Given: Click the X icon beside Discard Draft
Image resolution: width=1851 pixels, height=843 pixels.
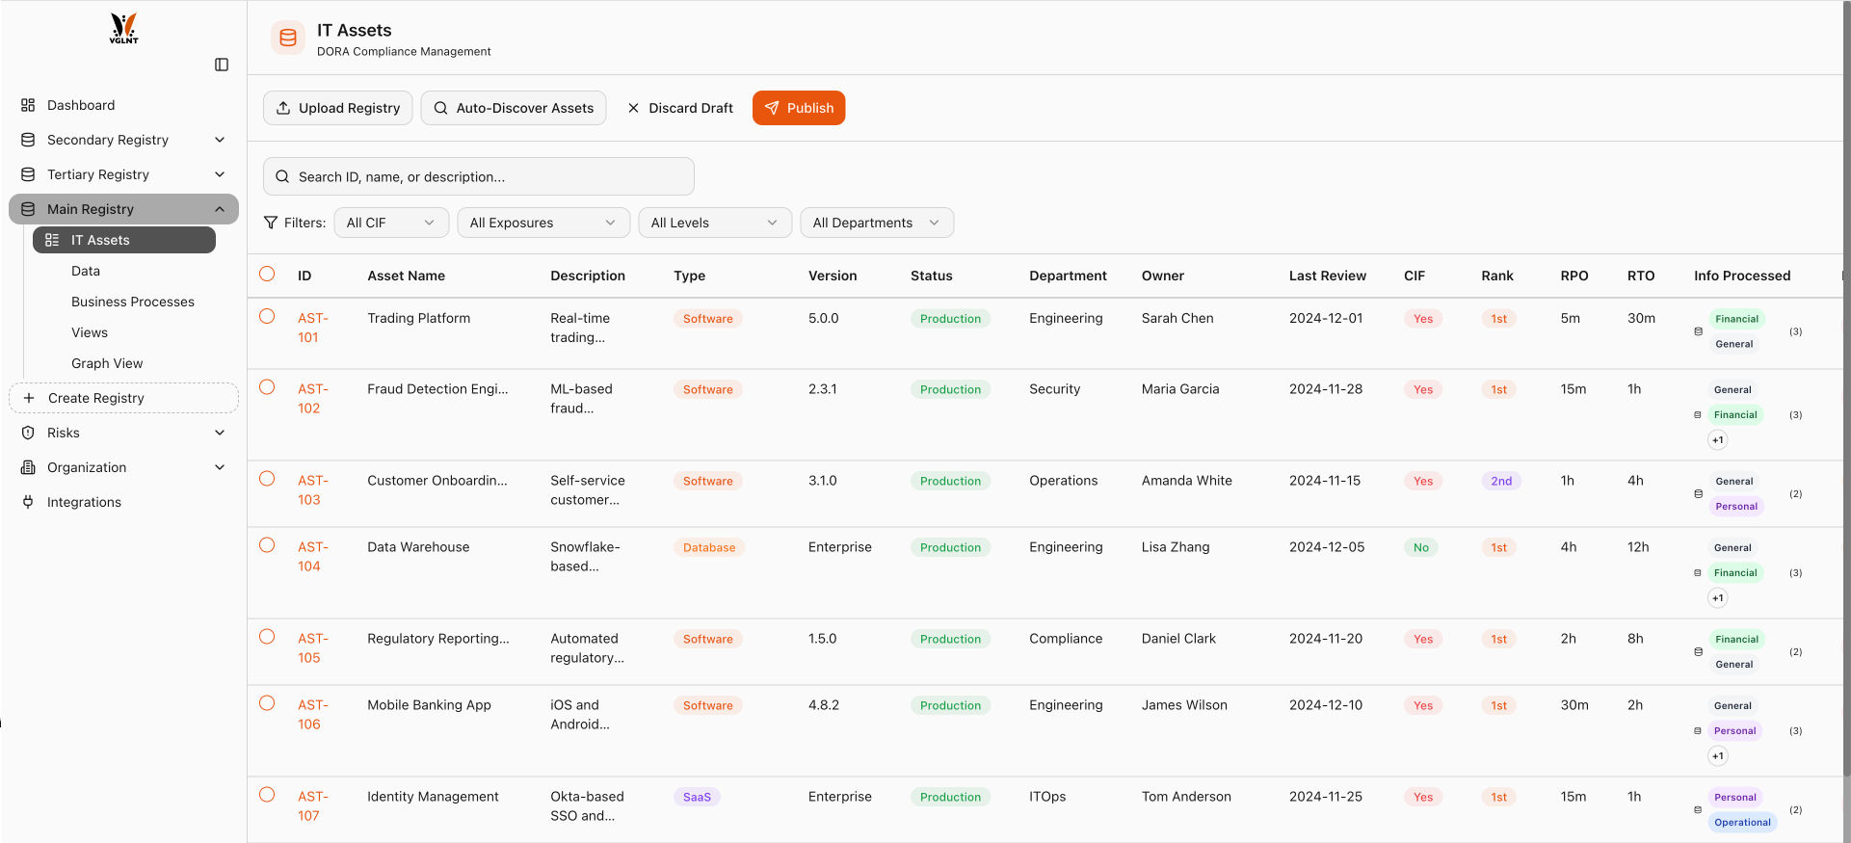Looking at the screenshot, I should (633, 108).
